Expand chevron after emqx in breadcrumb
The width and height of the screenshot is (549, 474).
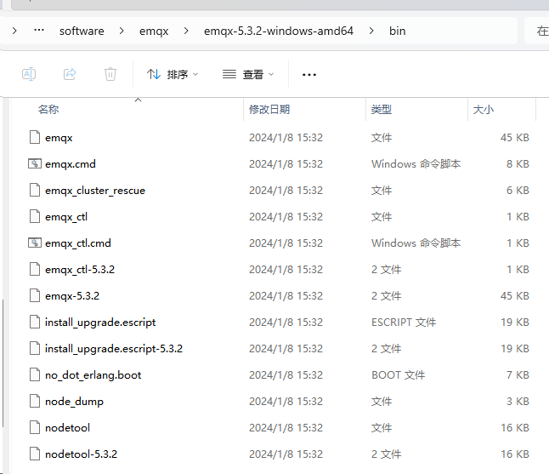tap(186, 31)
